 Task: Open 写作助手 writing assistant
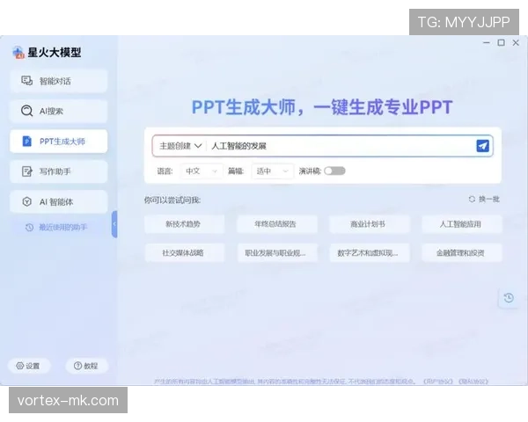[59, 171]
